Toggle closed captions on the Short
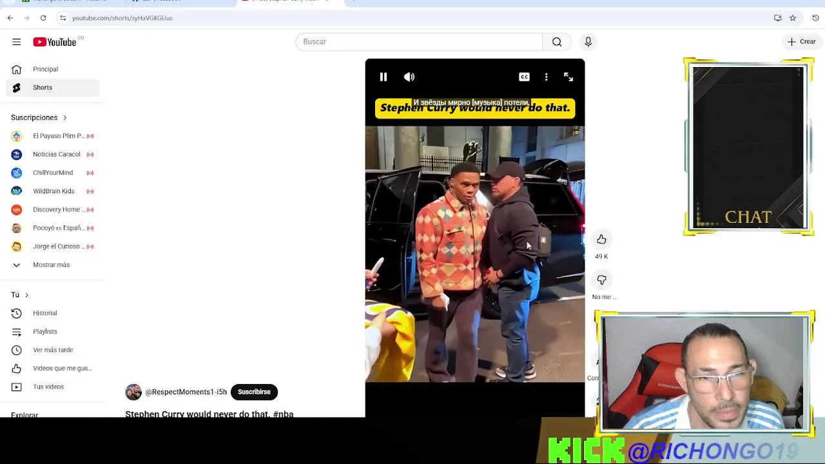The image size is (825, 464). coord(524,77)
